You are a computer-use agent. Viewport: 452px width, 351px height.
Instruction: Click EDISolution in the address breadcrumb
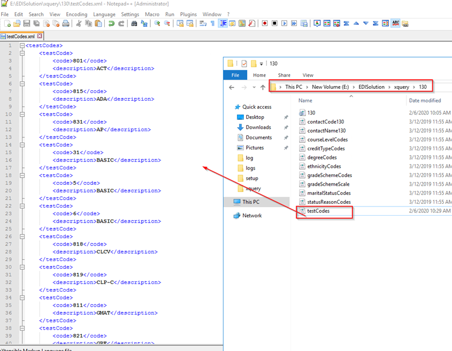371,87
